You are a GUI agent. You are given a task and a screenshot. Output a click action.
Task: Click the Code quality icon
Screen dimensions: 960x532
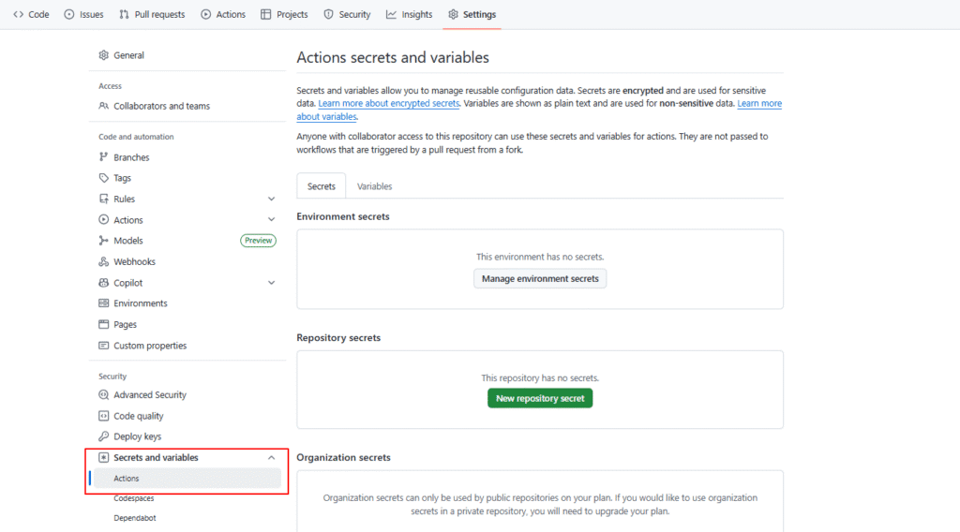click(104, 416)
